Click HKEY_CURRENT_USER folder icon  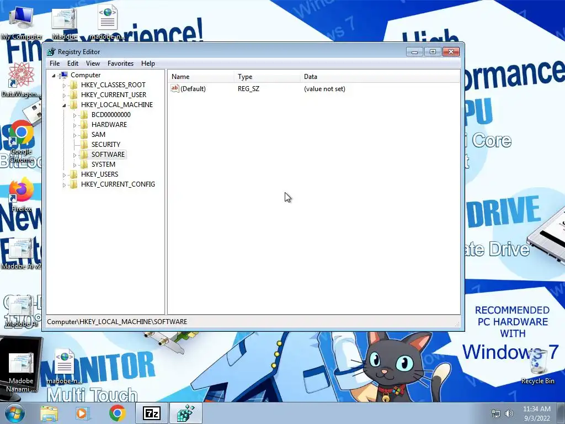pyautogui.click(x=73, y=95)
